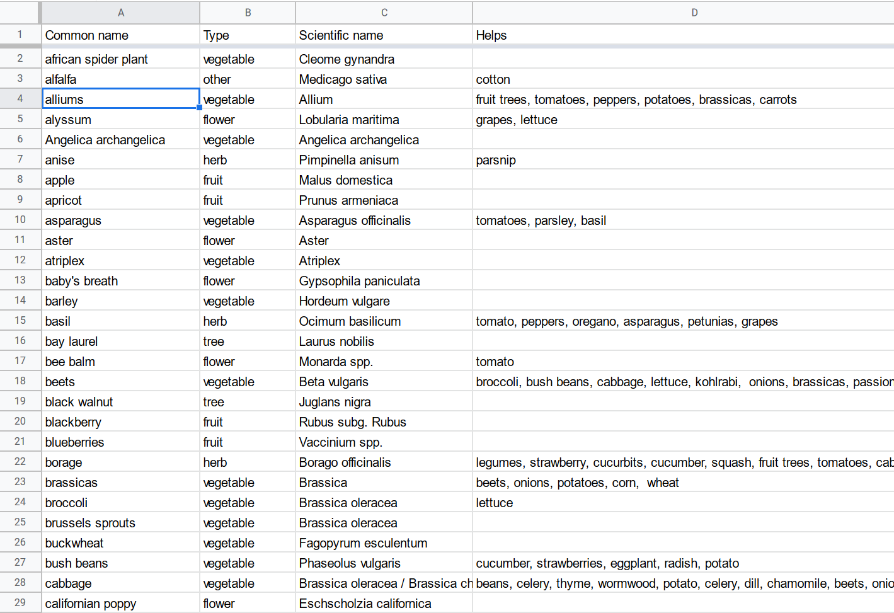Select the 'african spider plant' cell

click(120, 59)
